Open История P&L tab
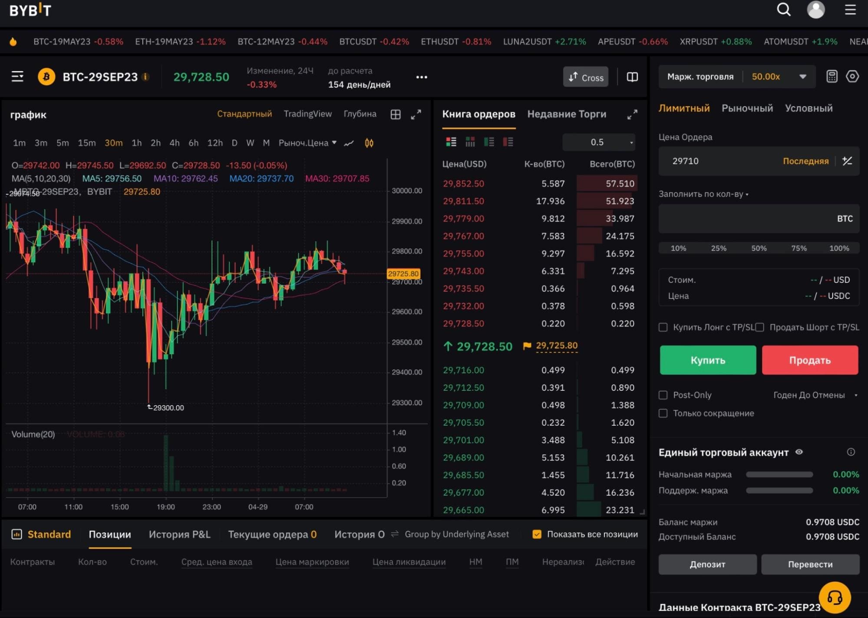Screen dimensions: 868x618 pyautogui.click(x=179, y=534)
